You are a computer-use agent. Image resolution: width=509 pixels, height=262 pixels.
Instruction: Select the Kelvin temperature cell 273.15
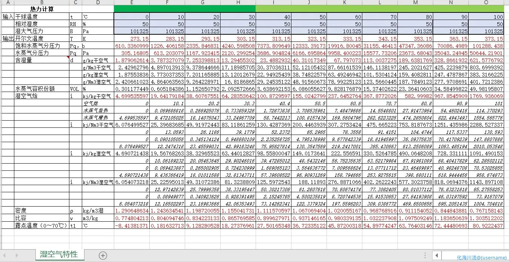pyautogui.click(x=131, y=38)
